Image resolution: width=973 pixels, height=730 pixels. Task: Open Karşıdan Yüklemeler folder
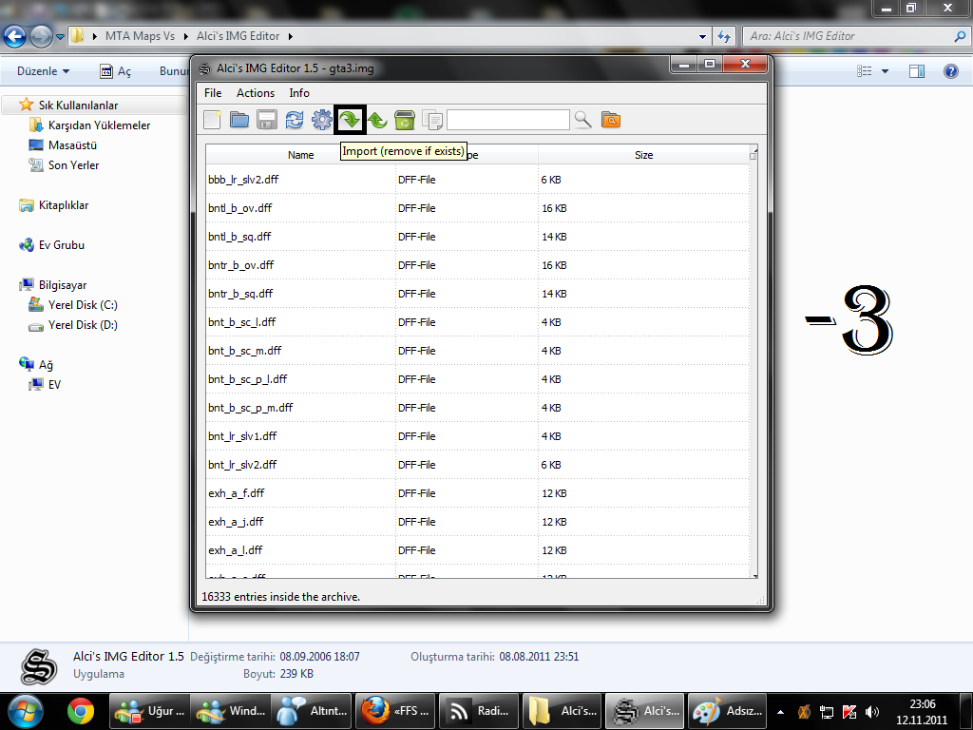[x=99, y=125]
